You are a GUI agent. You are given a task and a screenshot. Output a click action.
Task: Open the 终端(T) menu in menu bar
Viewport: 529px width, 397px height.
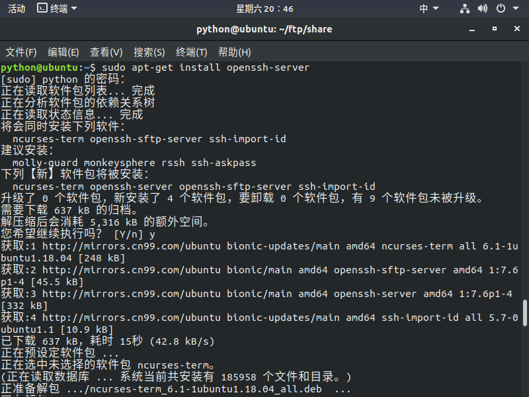194,51
